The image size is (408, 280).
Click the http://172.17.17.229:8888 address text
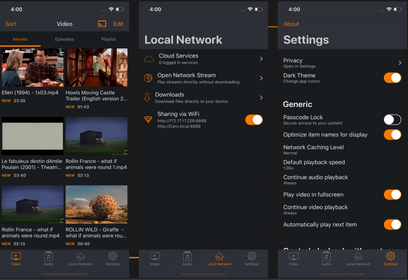click(181, 120)
